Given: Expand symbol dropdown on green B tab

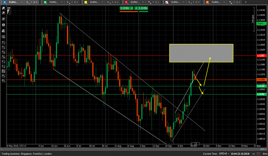Looking at the screenshot, I should pyautogui.click(x=62, y=2).
